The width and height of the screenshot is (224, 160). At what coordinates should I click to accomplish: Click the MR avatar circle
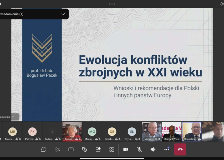coord(12,132)
